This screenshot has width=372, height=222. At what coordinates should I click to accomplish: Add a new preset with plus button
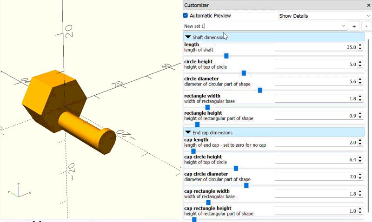(x=354, y=26)
